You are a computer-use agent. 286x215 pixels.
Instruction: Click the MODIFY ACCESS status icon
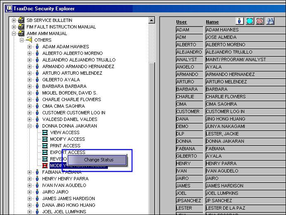tap(45, 139)
